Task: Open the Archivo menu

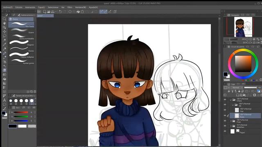Action: point(8,7)
